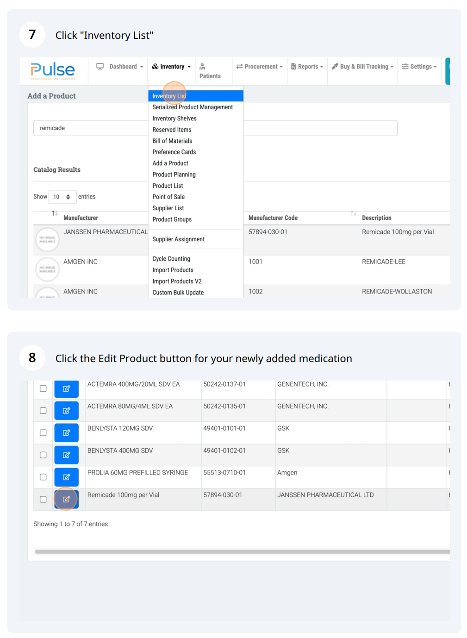This screenshot has height=638, width=467.
Task: Open Product Groups
Action: click(x=172, y=219)
